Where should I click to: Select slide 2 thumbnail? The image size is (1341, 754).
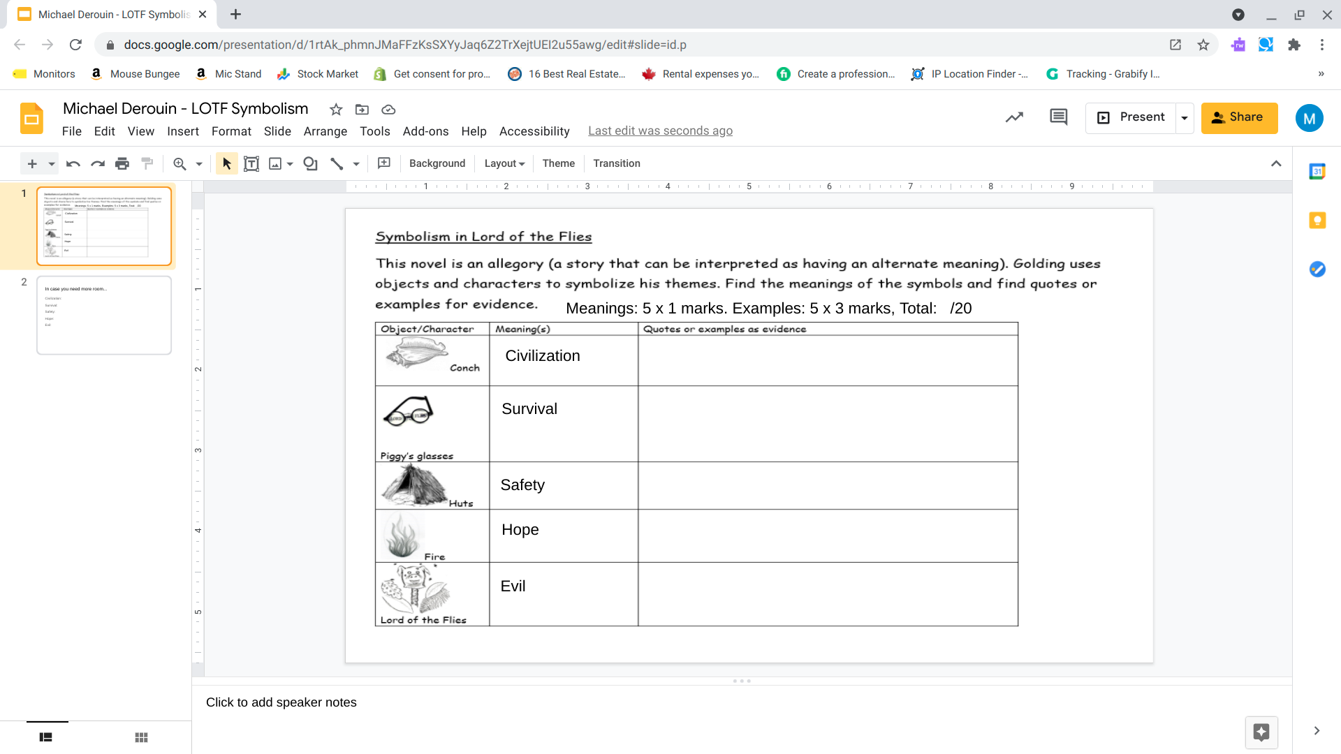tap(104, 315)
